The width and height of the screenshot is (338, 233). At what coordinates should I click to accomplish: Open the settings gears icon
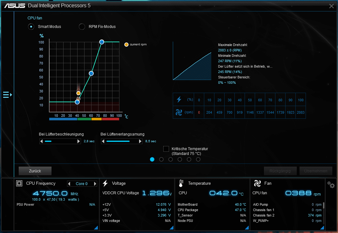[331, 184]
